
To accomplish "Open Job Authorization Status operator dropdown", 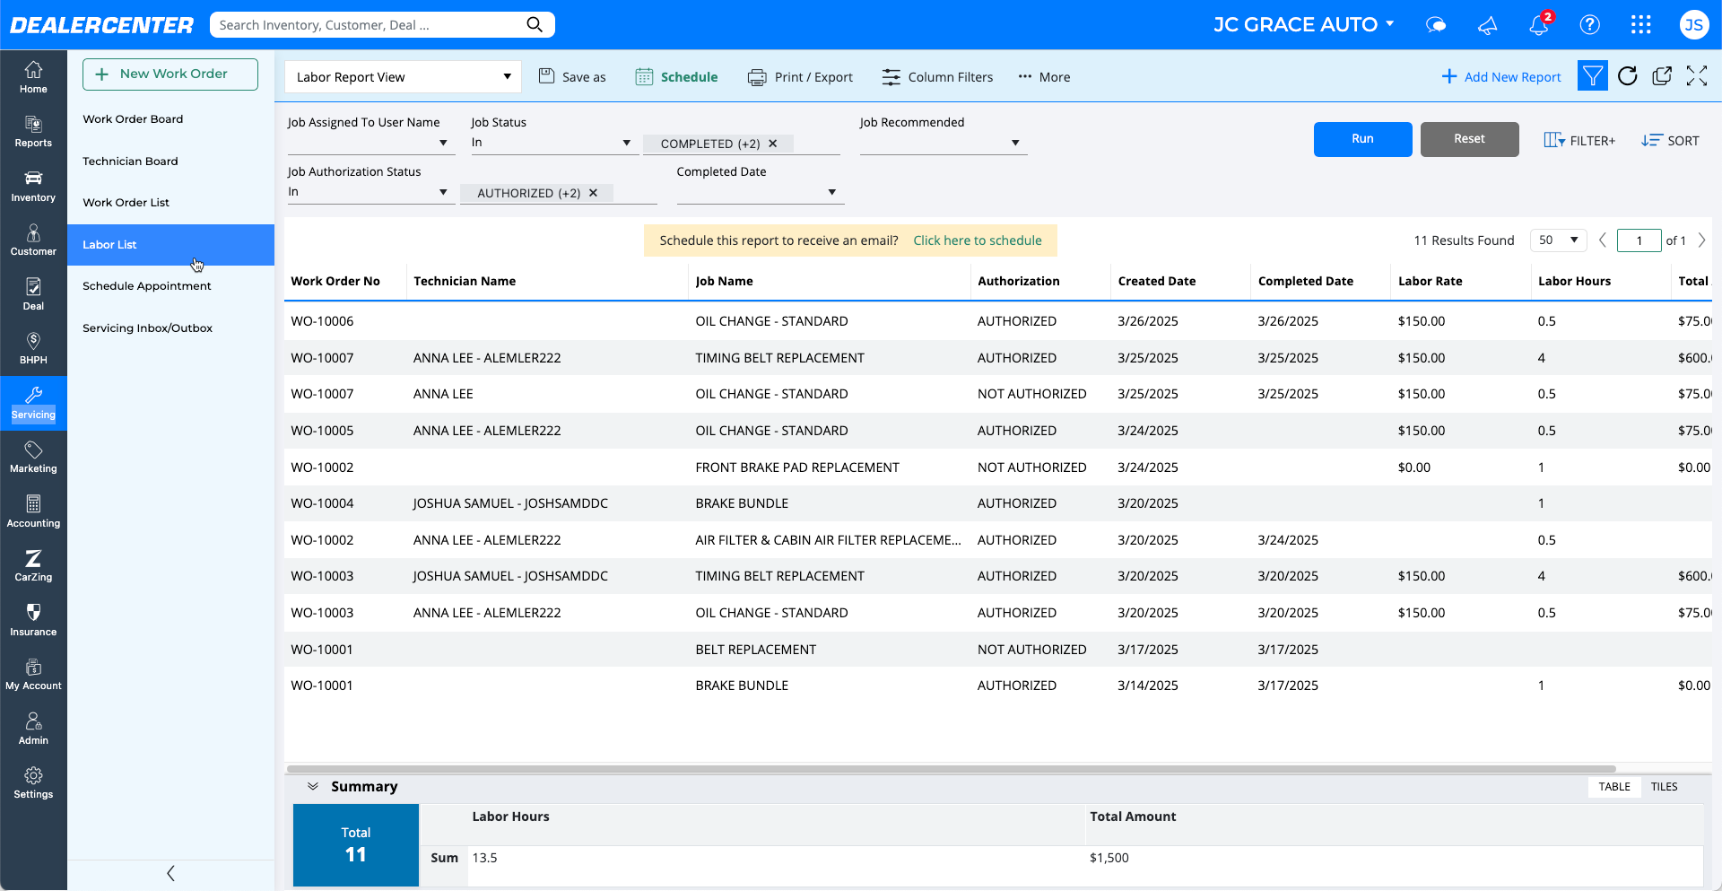I will point(371,193).
